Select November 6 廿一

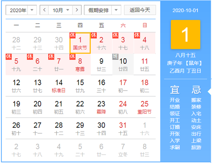101,150
